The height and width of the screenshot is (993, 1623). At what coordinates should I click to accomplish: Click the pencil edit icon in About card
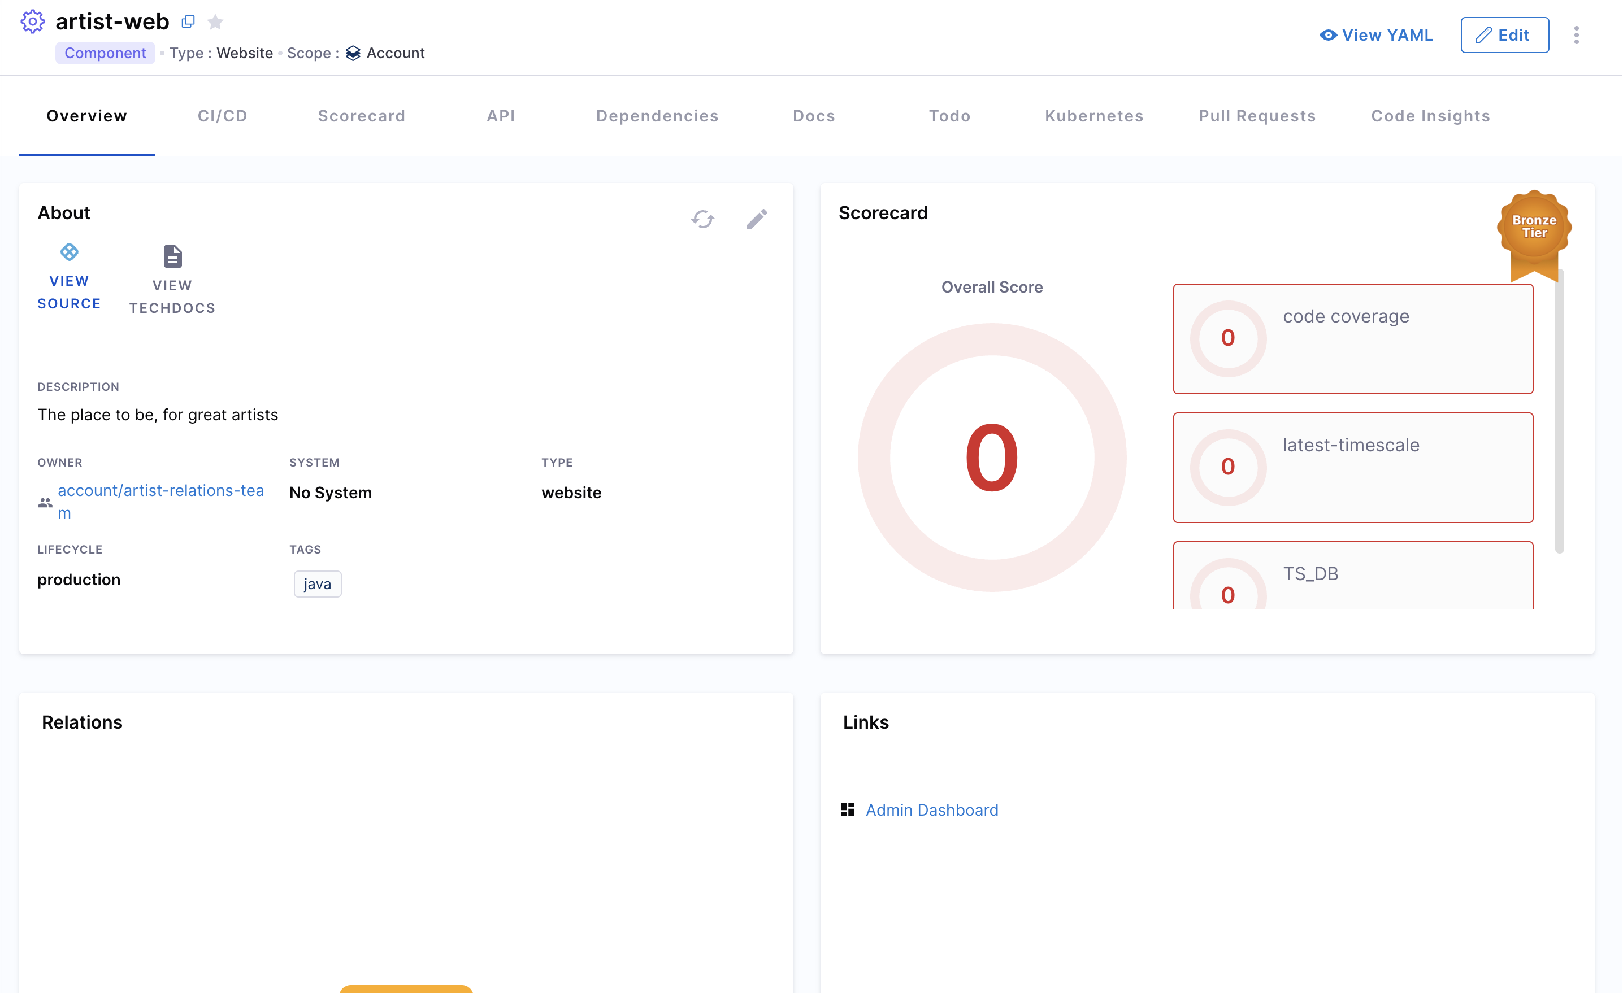pos(757,219)
